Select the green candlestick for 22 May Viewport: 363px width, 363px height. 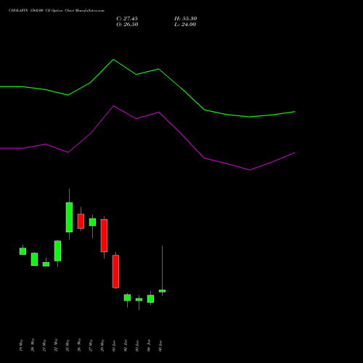pos(57,251)
